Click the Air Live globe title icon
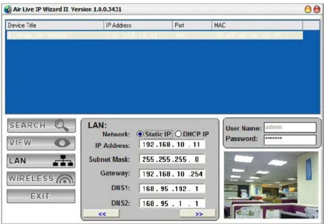Screen dimensions: 324x224 [8, 9]
